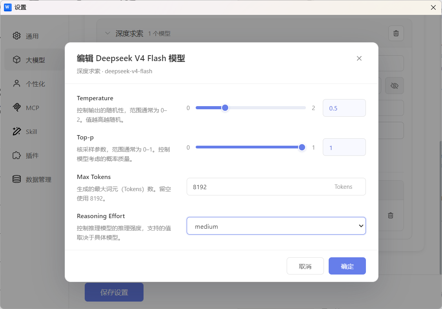Image resolution: width=442 pixels, height=309 pixels.
Task: Click the 'deepseek-v4-flash' subtitle text
Action: coord(128,71)
